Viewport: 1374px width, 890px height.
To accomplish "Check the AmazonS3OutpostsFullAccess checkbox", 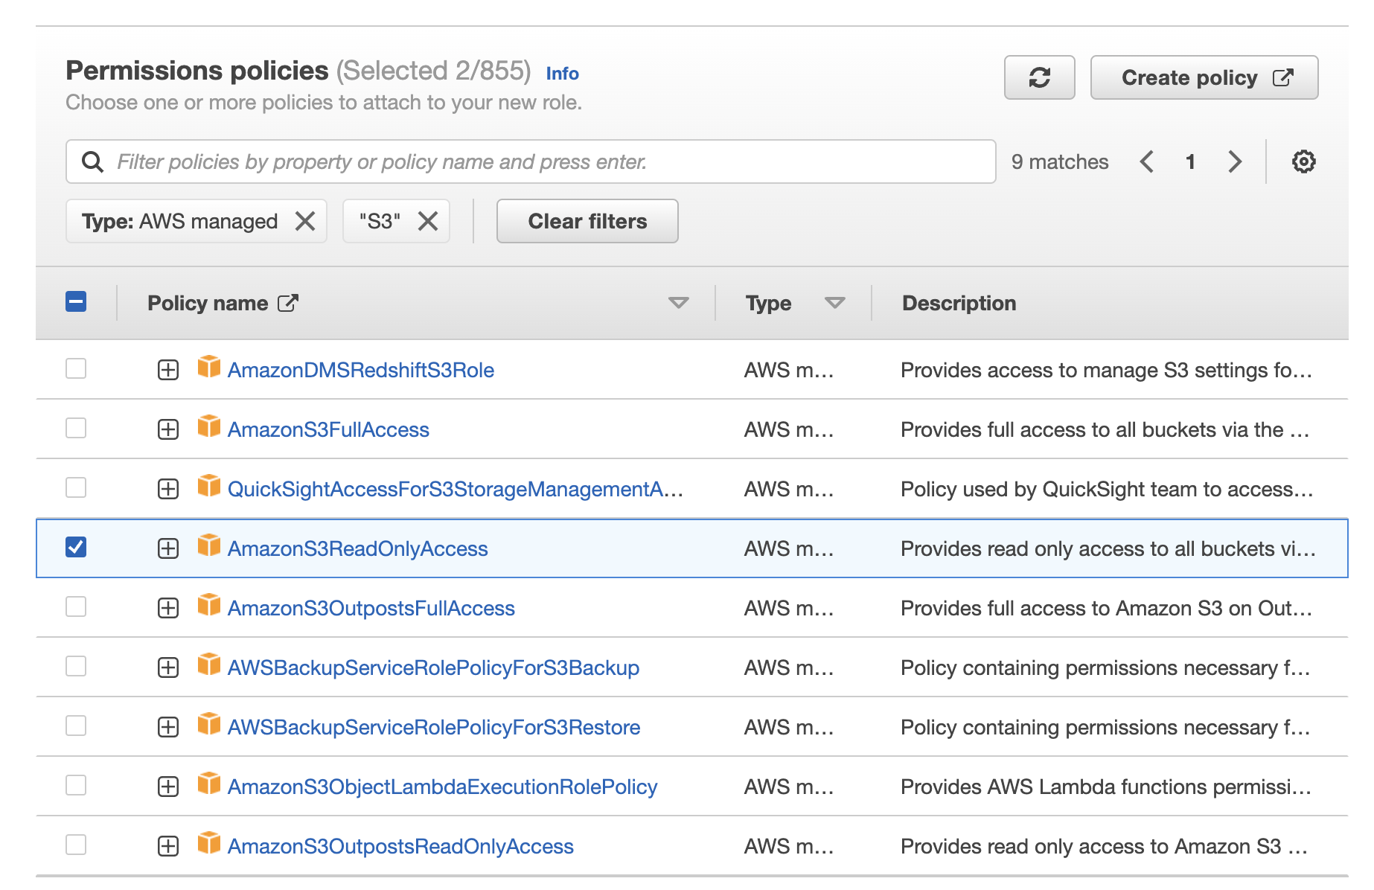I will pyautogui.click(x=76, y=606).
